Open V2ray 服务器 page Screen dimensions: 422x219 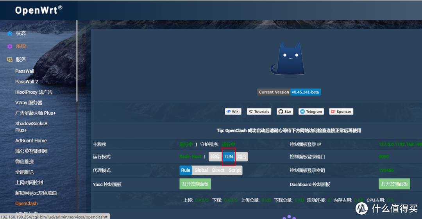coord(29,103)
